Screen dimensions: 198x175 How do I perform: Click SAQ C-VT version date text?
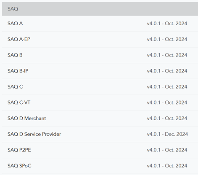[x=167, y=102]
